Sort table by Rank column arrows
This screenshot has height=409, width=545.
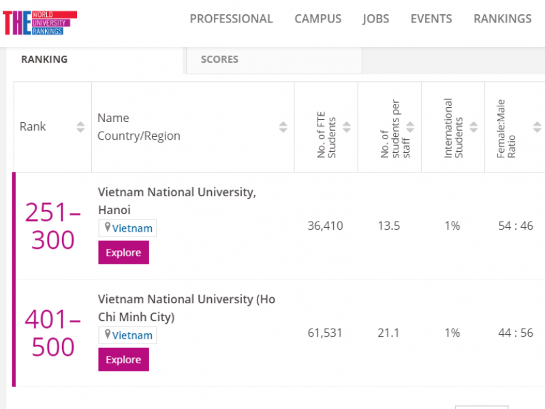[x=80, y=127]
